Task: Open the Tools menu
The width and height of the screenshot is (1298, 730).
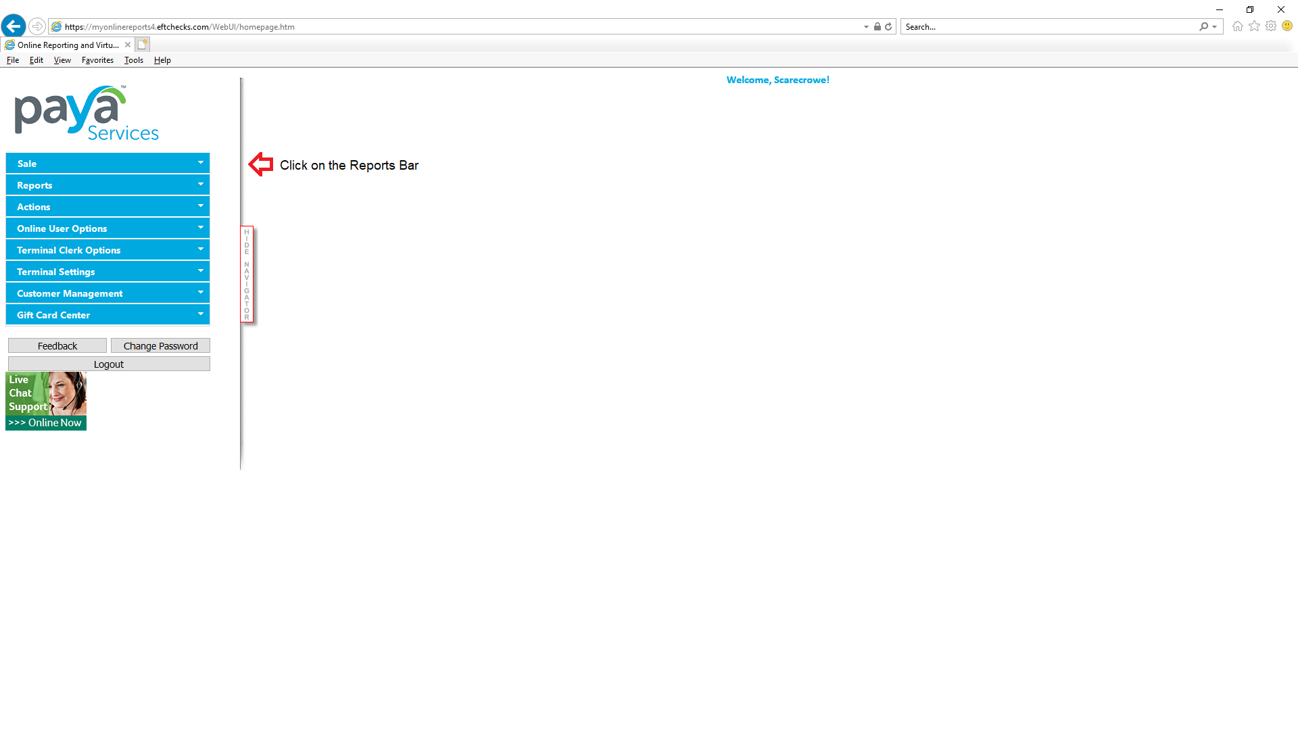Action: coord(133,60)
